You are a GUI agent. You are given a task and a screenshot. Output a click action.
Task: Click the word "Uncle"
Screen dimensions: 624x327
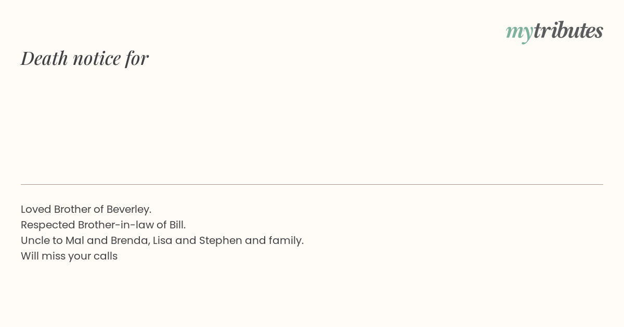point(35,240)
